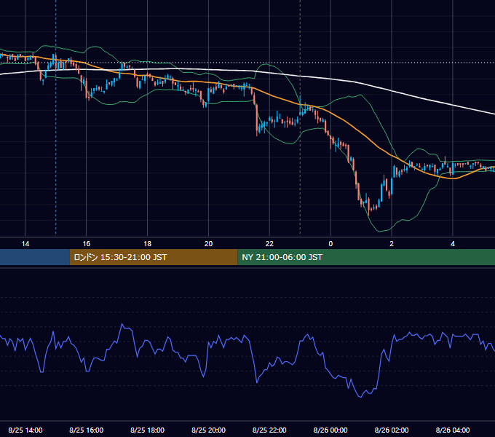Click the 8/25 14:00 date label
Viewport: 495px width, 437px height.
pos(25,430)
